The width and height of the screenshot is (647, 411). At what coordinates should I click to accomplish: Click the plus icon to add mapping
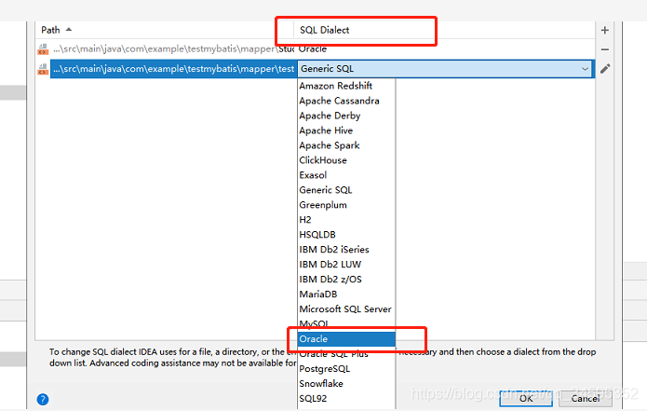click(605, 30)
